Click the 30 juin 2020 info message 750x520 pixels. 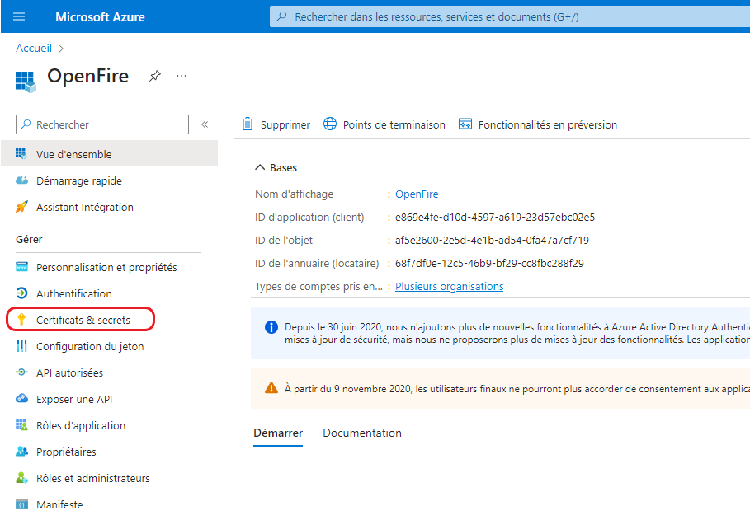517,333
